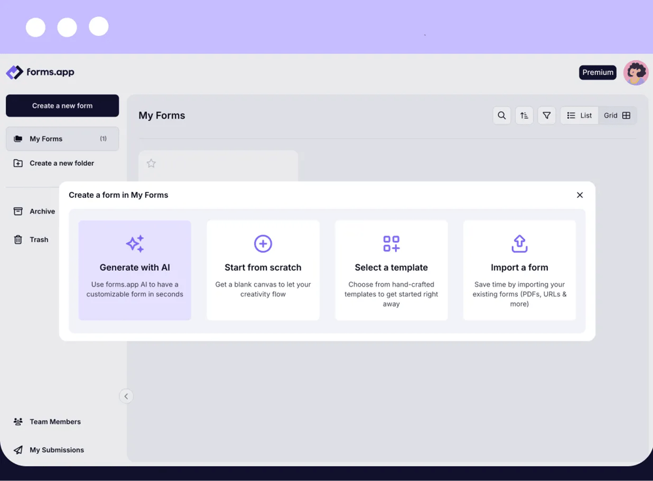Click the search magnifier icon
Image resolution: width=653 pixels, height=481 pixels.
point(502,116)
